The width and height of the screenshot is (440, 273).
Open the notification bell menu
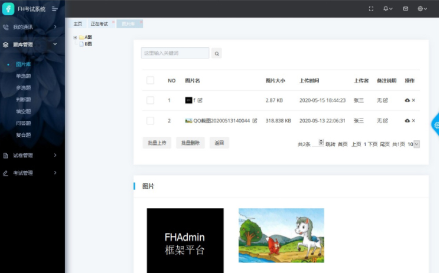[387, 9]
